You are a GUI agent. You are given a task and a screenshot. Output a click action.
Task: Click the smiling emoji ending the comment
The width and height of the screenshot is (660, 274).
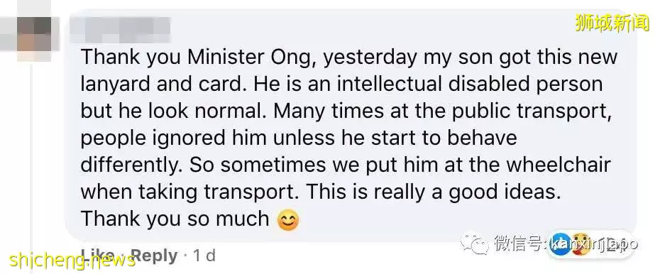(x=288, y=220)
